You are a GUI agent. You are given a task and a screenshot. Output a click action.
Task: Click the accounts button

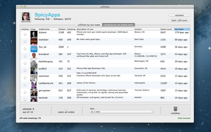(179, 15)
